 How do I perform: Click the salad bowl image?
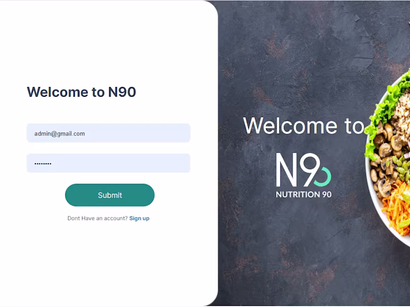click(387, 157)
